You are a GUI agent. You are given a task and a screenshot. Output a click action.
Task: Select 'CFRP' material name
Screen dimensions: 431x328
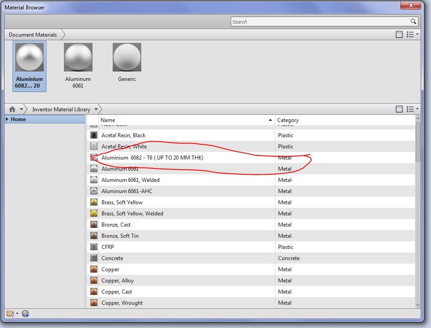(107, 247)
